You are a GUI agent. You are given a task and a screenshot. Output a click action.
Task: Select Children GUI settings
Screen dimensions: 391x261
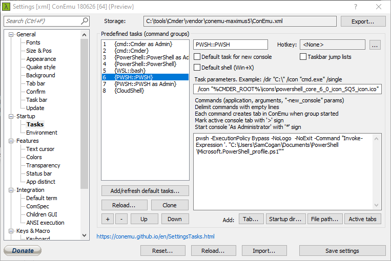(x=42, y=214)
